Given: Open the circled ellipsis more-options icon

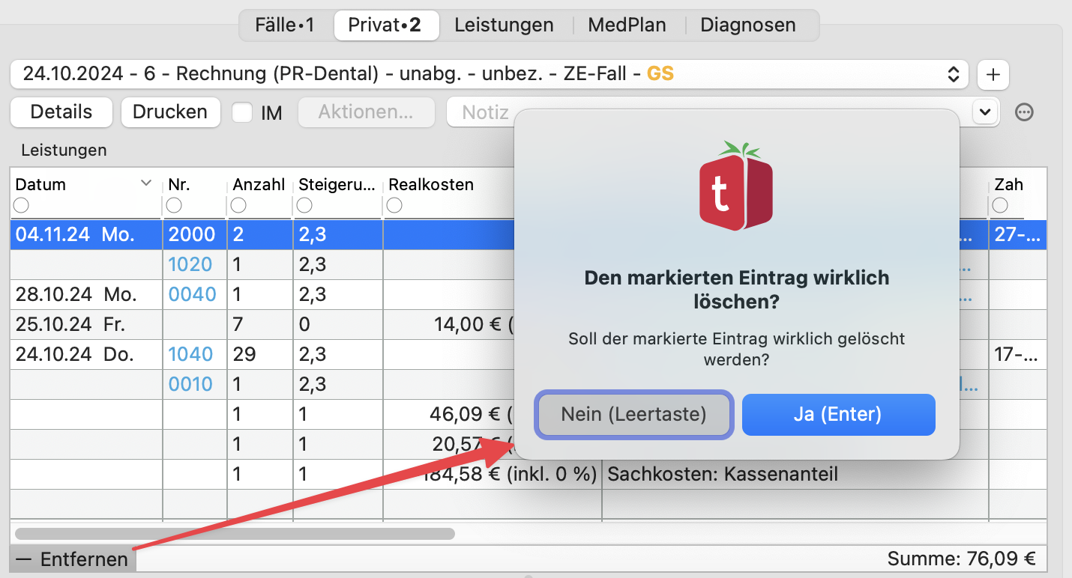Looking at the screenshot, I should click(x=1024, y=112).
